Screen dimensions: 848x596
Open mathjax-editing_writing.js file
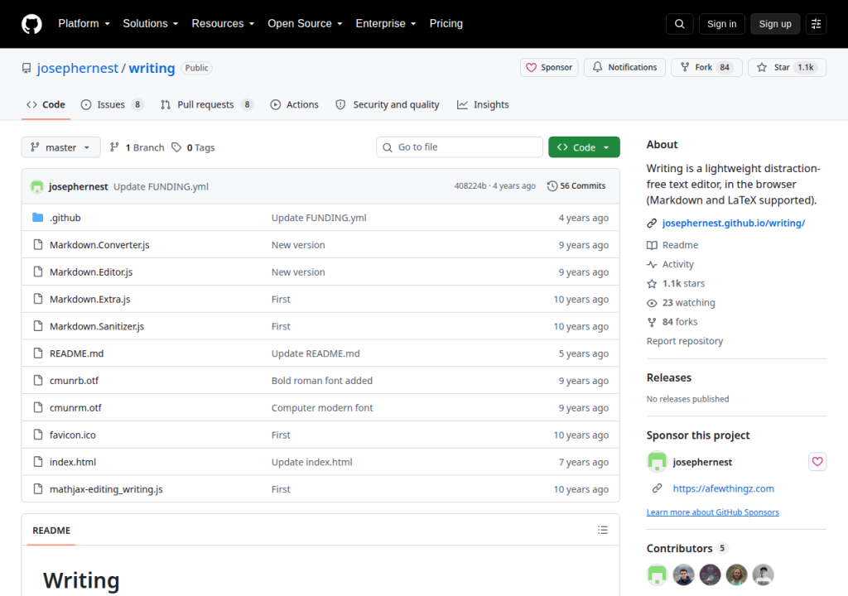point(106,489)
